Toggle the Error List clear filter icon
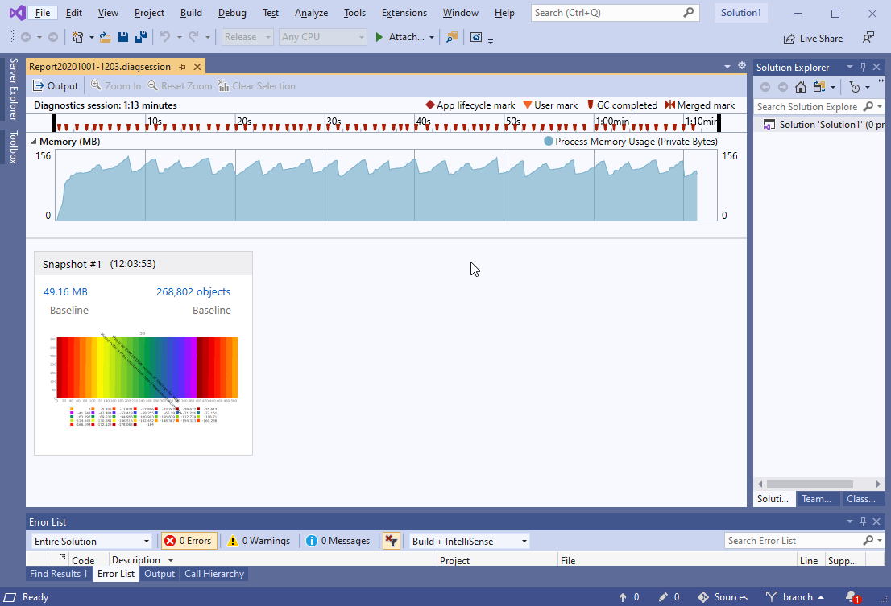This screenshot has width=891, height=606. [x=391, y=541]
